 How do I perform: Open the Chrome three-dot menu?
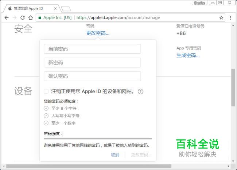tap(230, 18)
